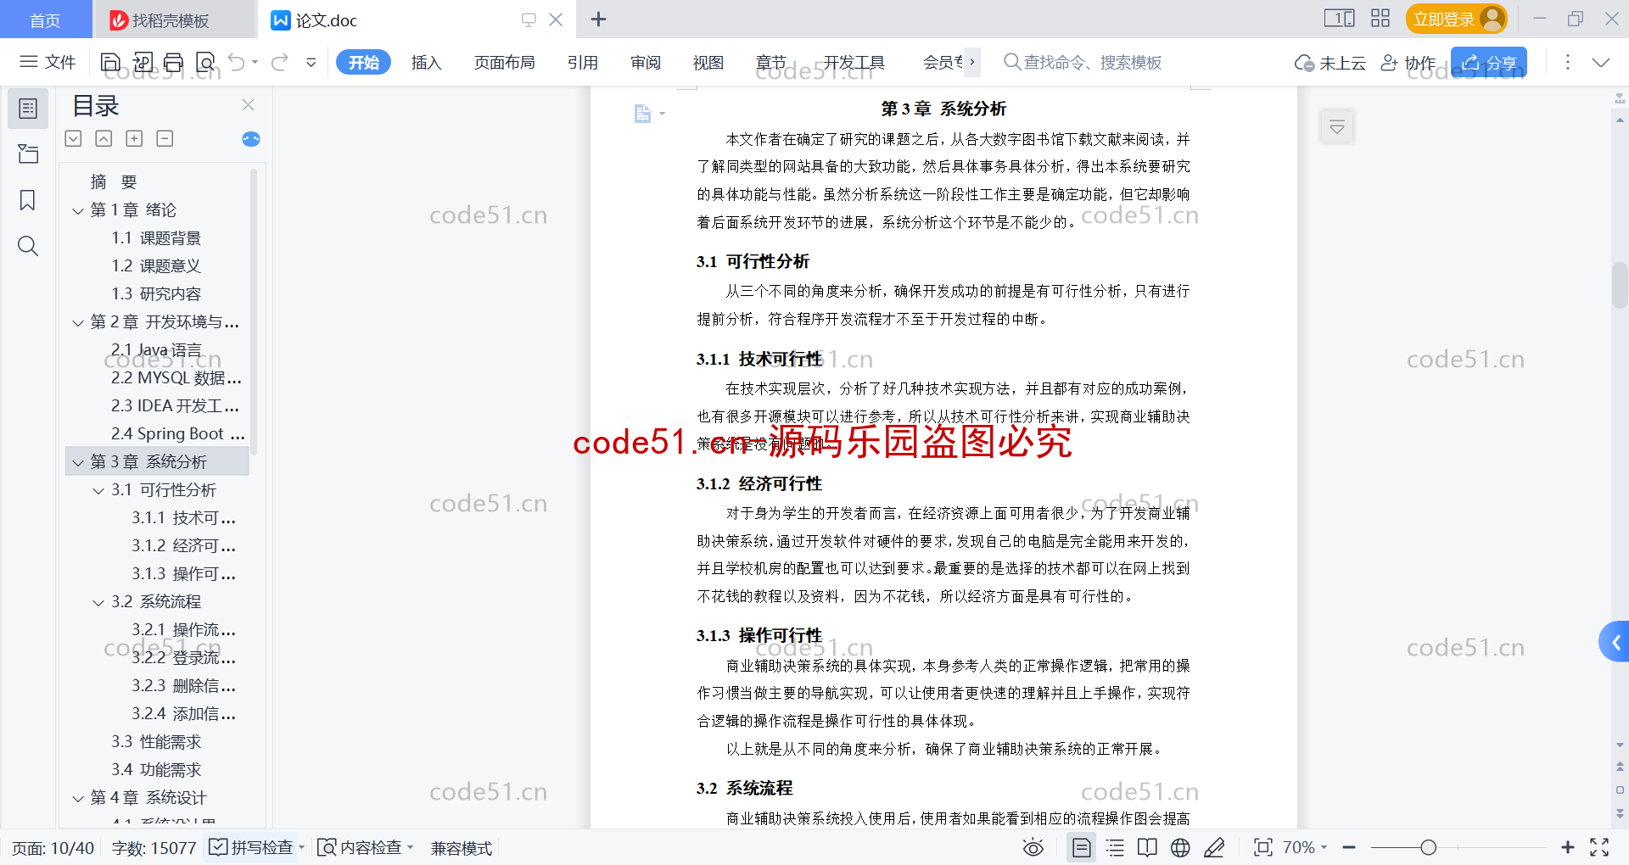Select the 插入 ribbon tab
This screenshot has height=865, width=1629.
click(426, 62)
